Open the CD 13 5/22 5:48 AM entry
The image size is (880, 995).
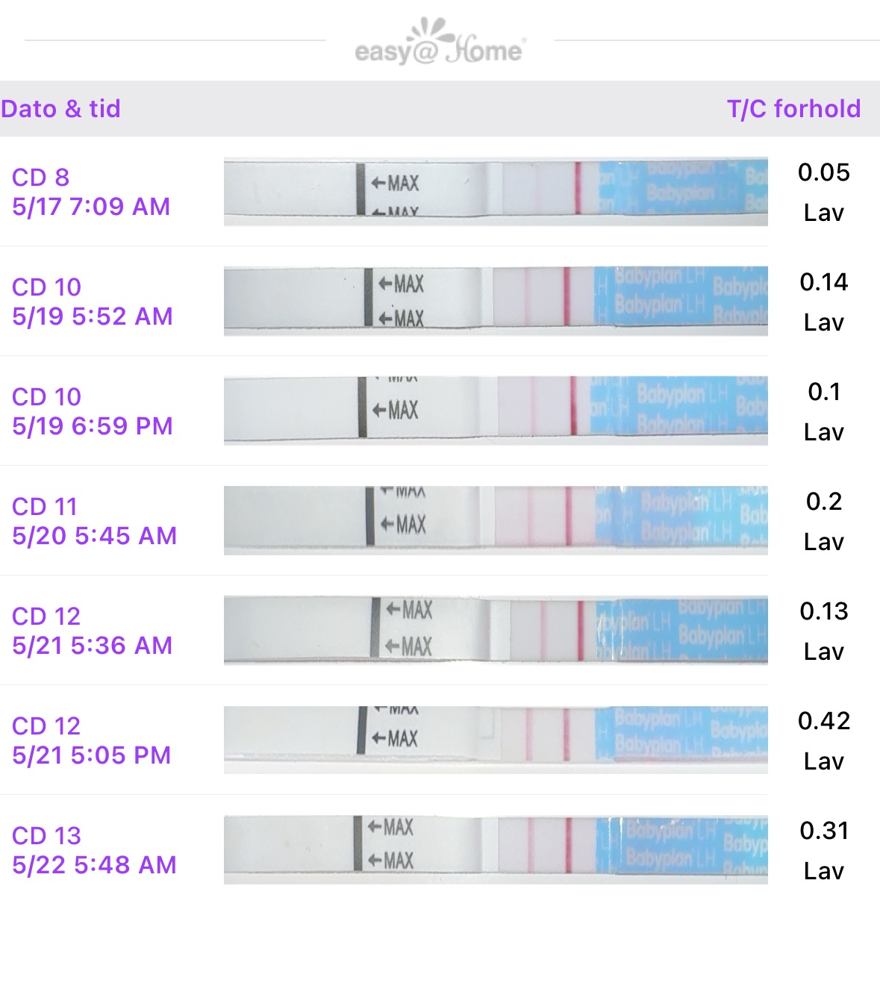[94, 850]
